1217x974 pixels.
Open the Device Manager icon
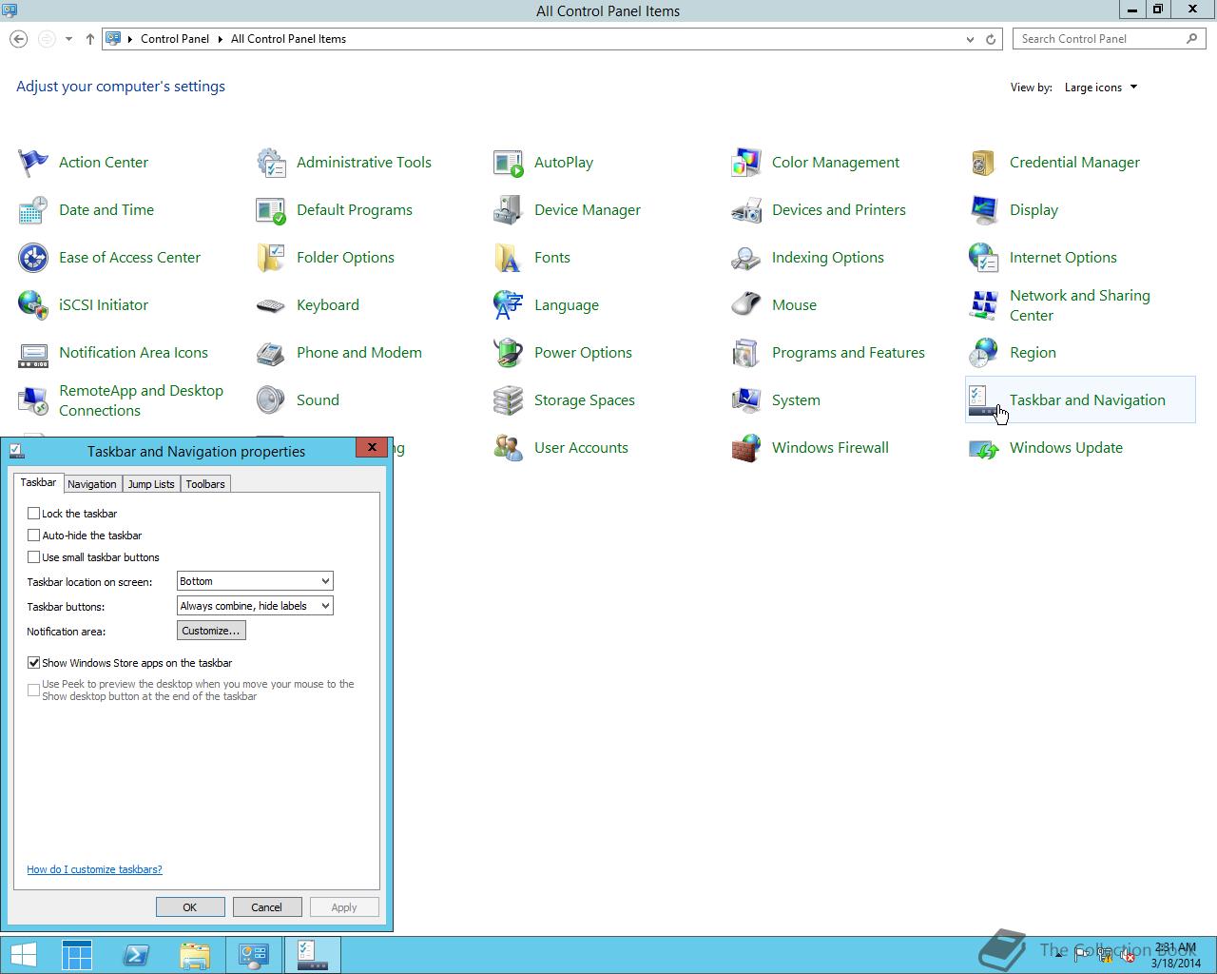coord(508,210)
